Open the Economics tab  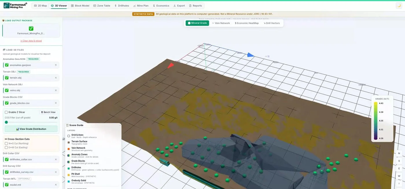pos(161,6)
